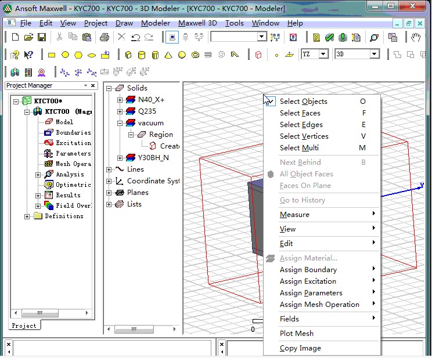Expand the Lines tree node
432x358 pixels.
[x=109, y=169]
